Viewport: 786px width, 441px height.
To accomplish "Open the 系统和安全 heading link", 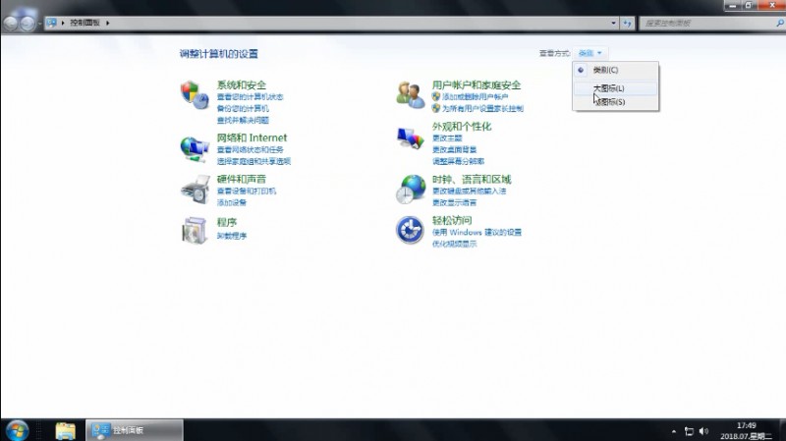I will coord(241,85).
